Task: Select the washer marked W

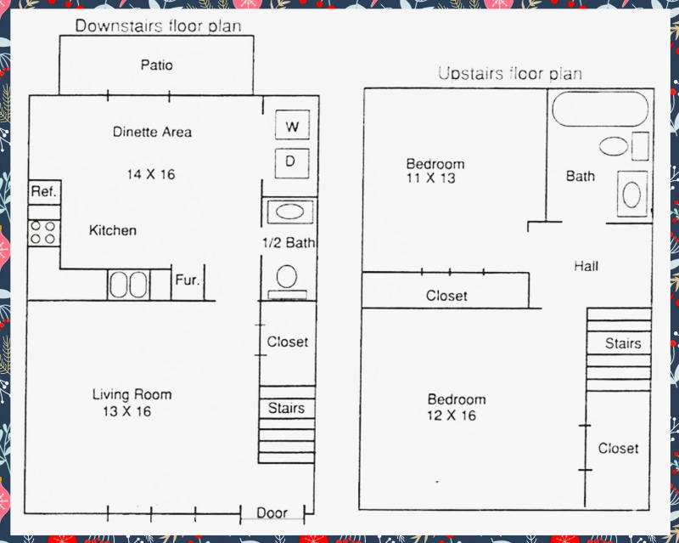Action: [x=292, y=124]
